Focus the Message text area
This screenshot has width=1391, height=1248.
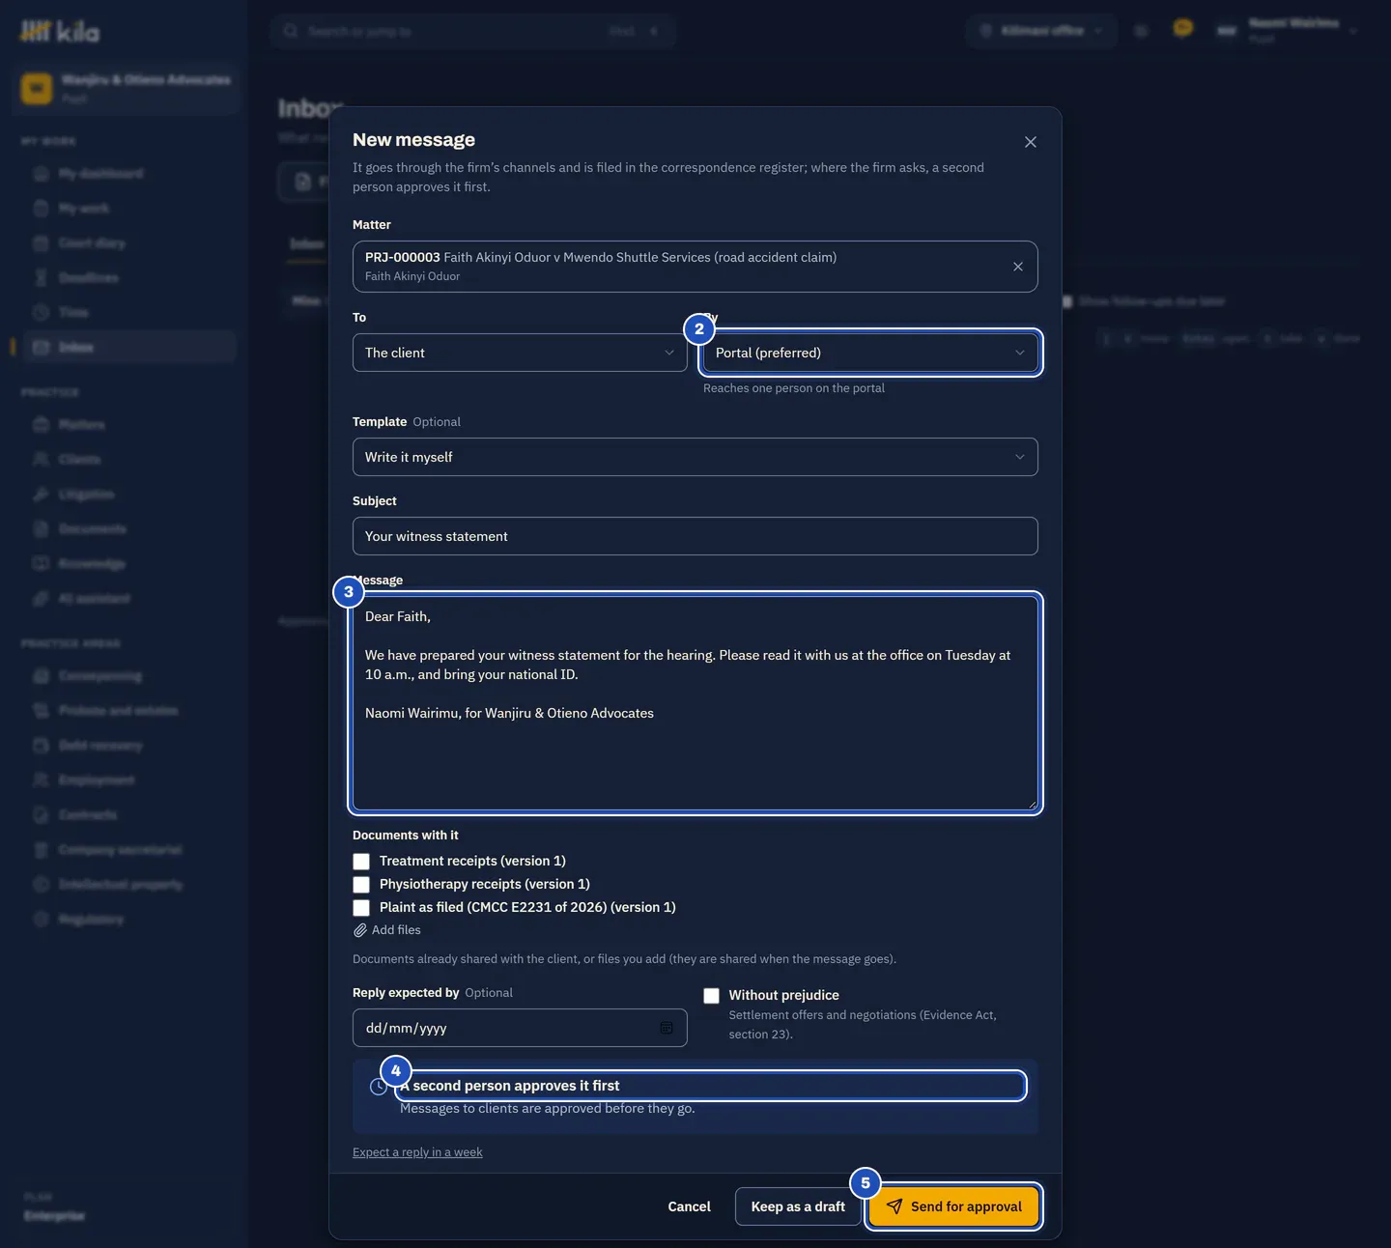point(695,703)
